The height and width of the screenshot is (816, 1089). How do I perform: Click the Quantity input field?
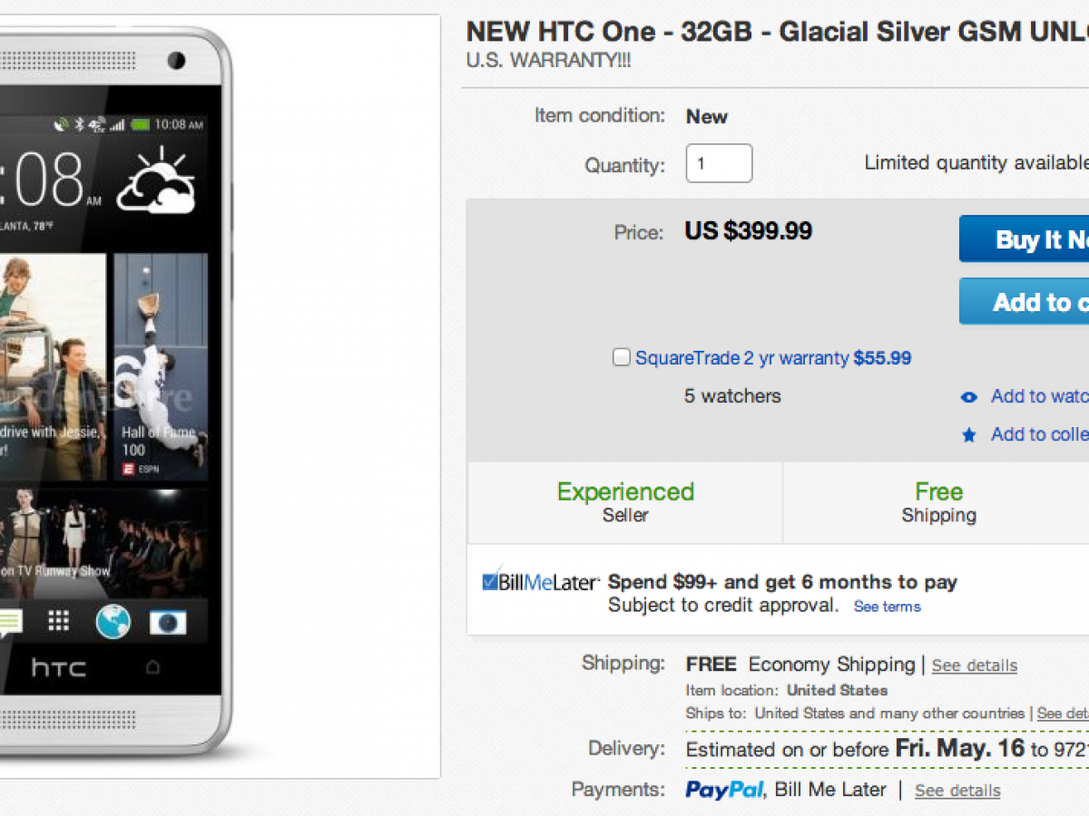point(719,164)
